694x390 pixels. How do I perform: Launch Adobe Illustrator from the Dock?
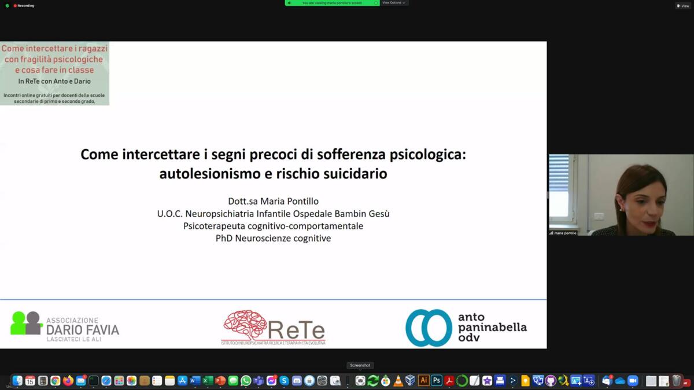point(423,381)
